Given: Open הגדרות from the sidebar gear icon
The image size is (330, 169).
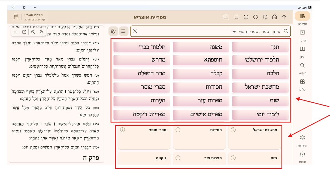Looking at the screenshot, I should coord(302,137).
